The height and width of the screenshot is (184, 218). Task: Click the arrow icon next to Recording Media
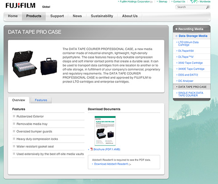[x=176, y=29]
